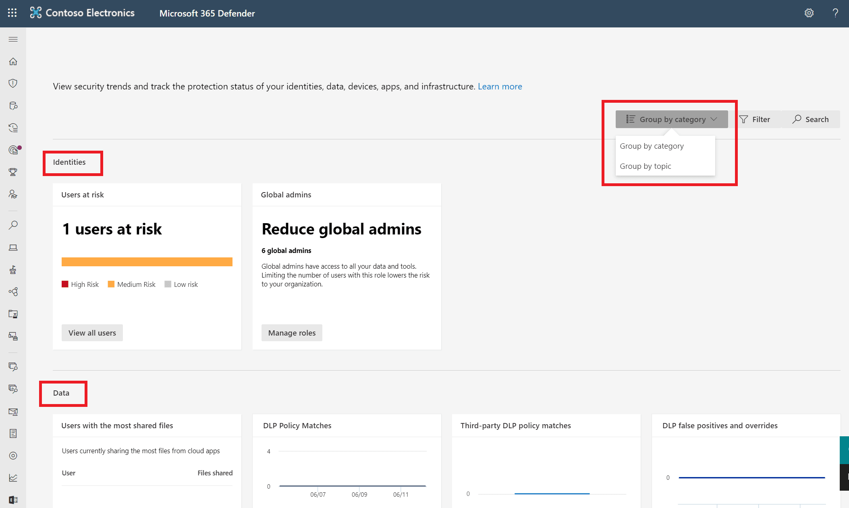Viewport: 849px width, 508px height.
Task: Click View all users button
Action: tap(92, 333)
